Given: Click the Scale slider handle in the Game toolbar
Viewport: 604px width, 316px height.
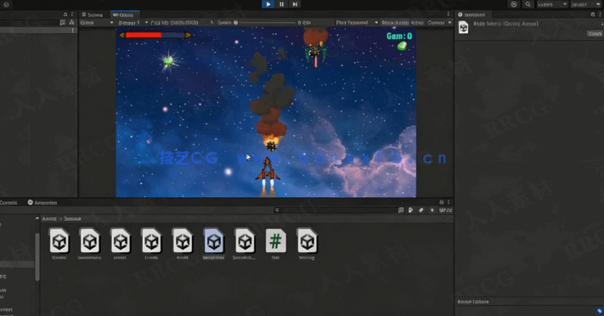Looking at the screenshot, I should (236, 23).
